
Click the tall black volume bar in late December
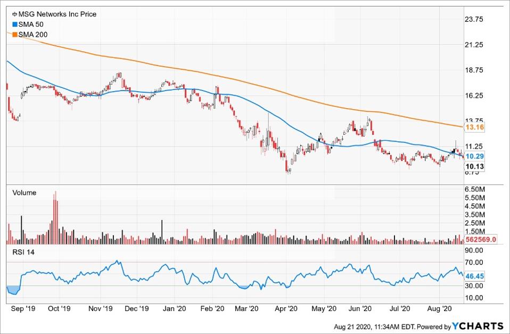tap(162, 232)
